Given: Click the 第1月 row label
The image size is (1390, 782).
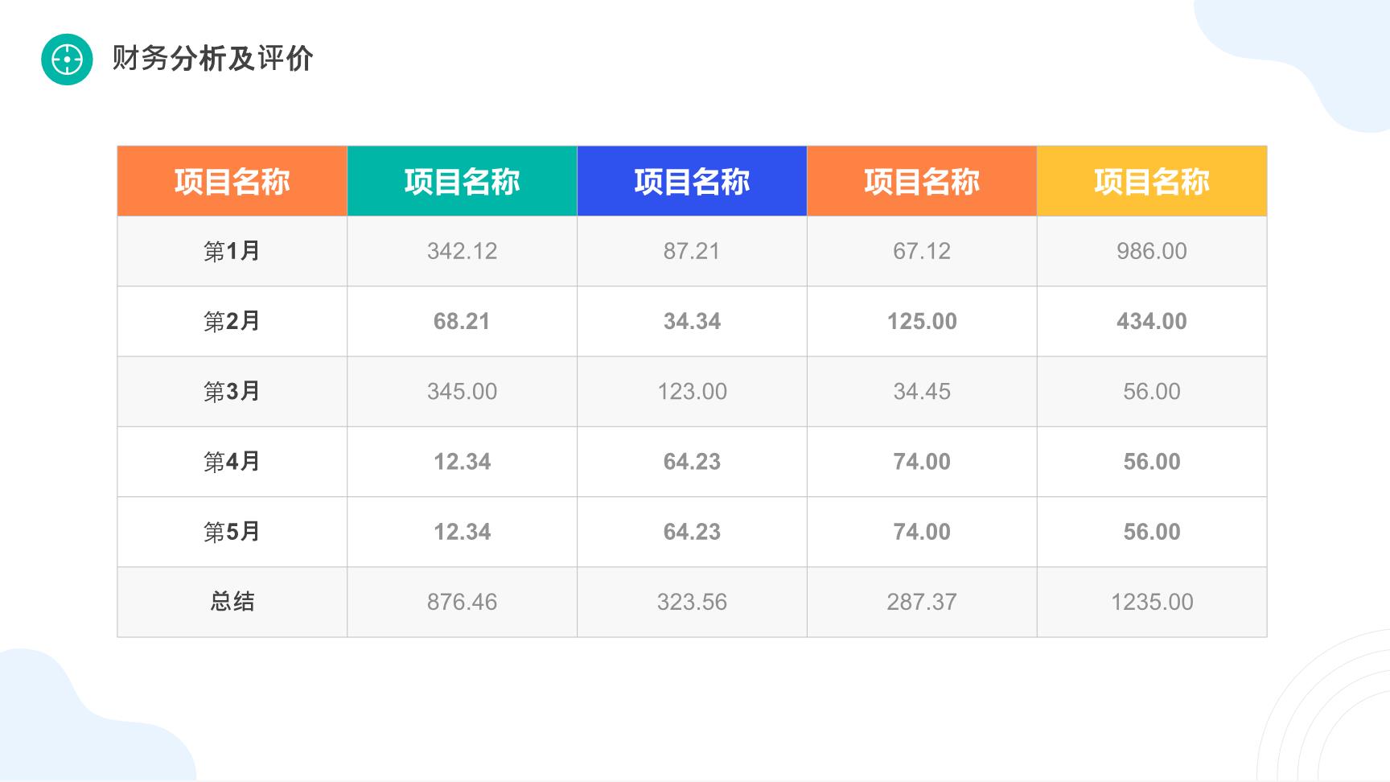Looking at the screenshot, I should coord(232,251).
